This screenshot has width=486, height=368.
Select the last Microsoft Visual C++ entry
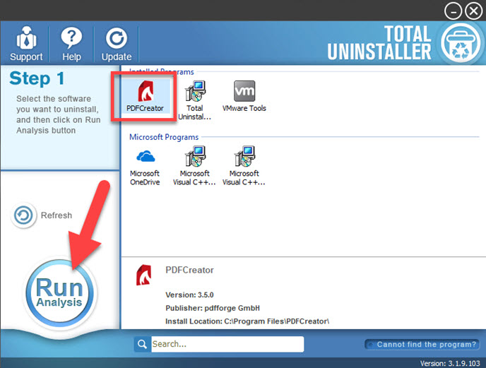244,166
